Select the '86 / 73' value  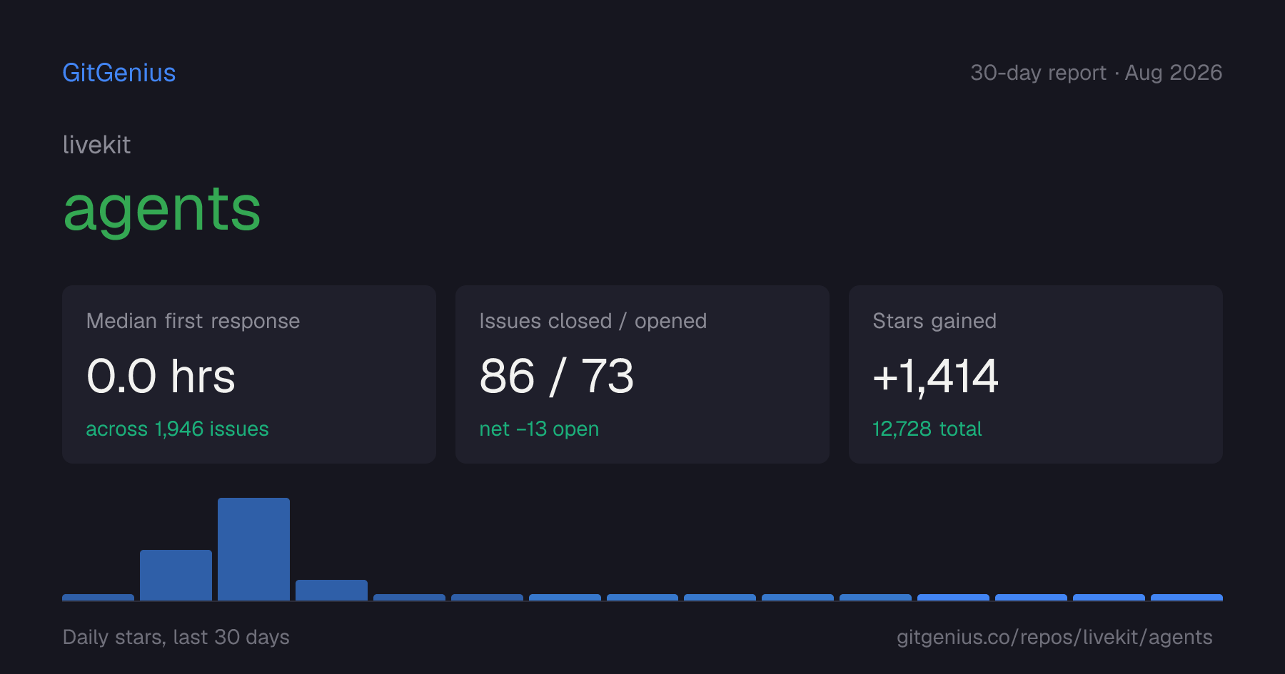tap(557, 376)
